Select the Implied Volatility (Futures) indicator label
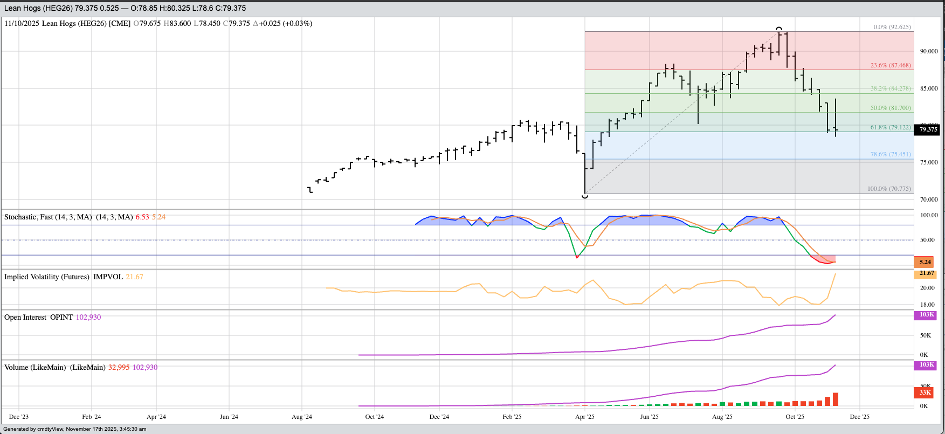The image size is (945, 434). tap(47, 277)
